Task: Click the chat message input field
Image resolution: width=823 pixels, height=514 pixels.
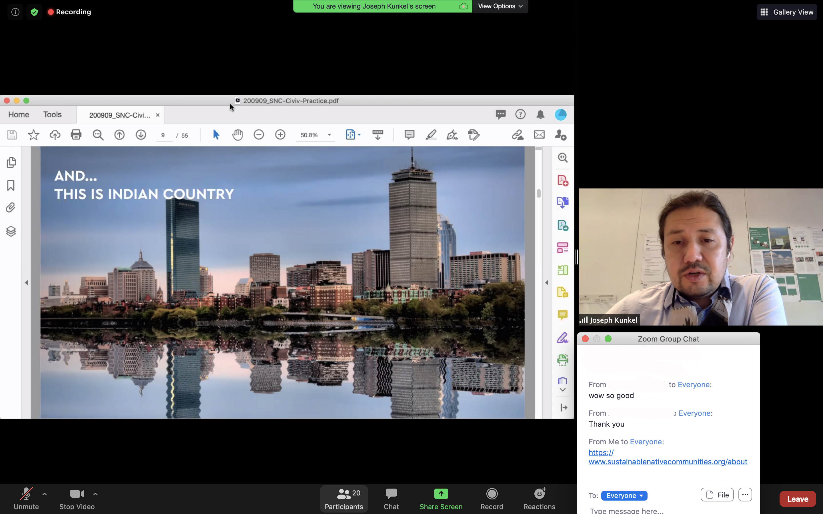Action: 668,510
